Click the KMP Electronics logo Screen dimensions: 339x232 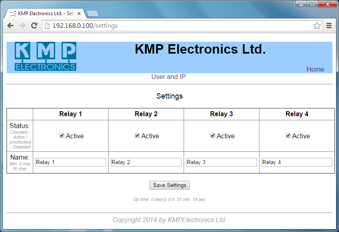(46, 56)
